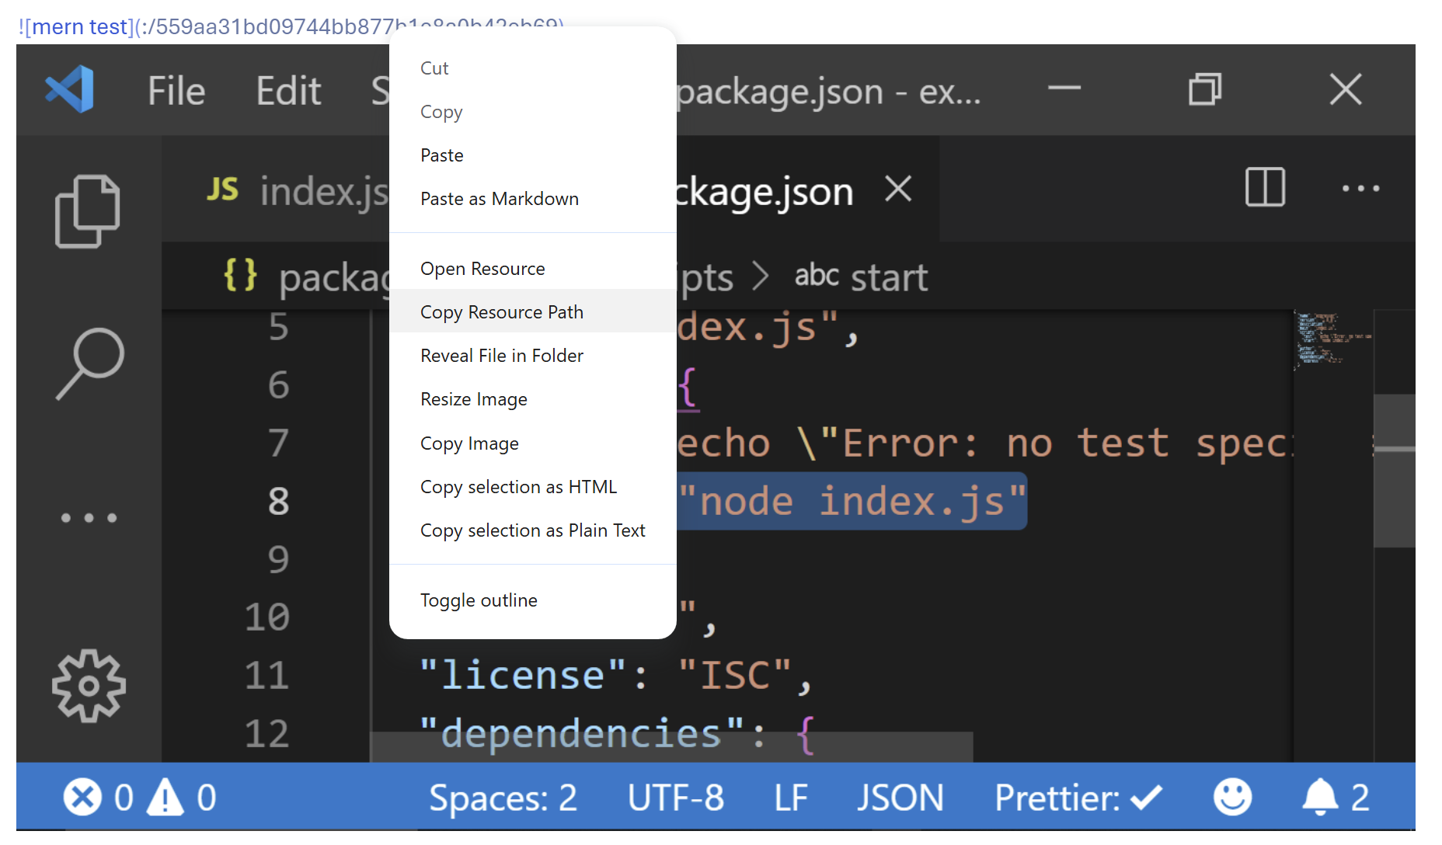Click line number 10 in gutter
The image size is (1442, 845).
pyautogui.click(x=266, y=617)
